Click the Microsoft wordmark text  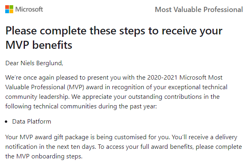point(29,9)
